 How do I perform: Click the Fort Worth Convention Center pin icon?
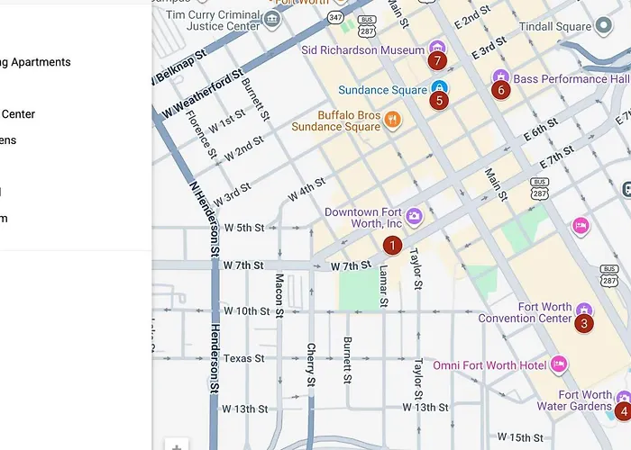point(584,310)
